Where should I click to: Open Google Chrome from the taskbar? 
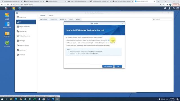[x=21, y=99]
